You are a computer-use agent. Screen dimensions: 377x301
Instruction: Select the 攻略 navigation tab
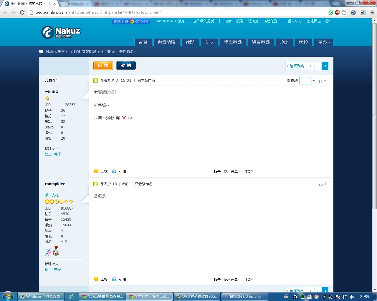click(284, 42)
